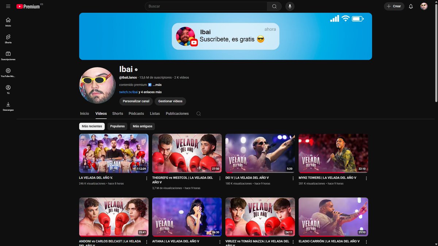
Task: Select the Vídeos channel tab
Action: [101, 114]
